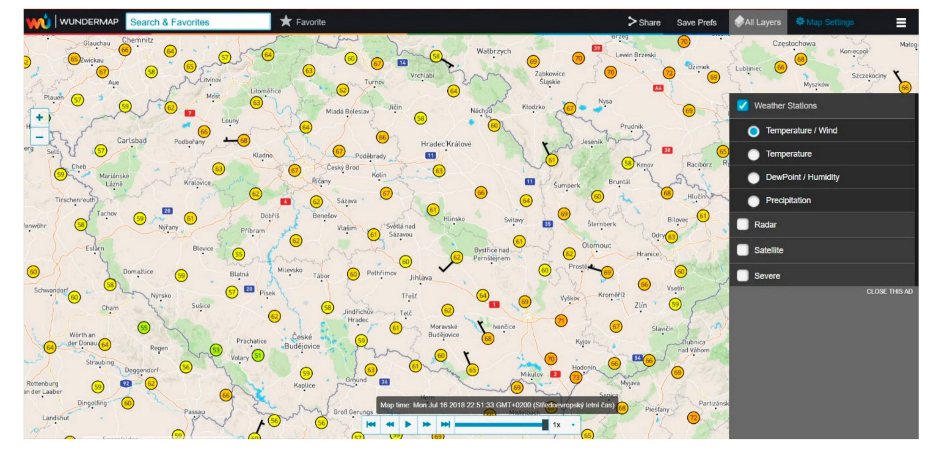This screenshot has width=932, height=460.
Task: Select DewPoint / Humidity radio option
Action: coord(753,178)
